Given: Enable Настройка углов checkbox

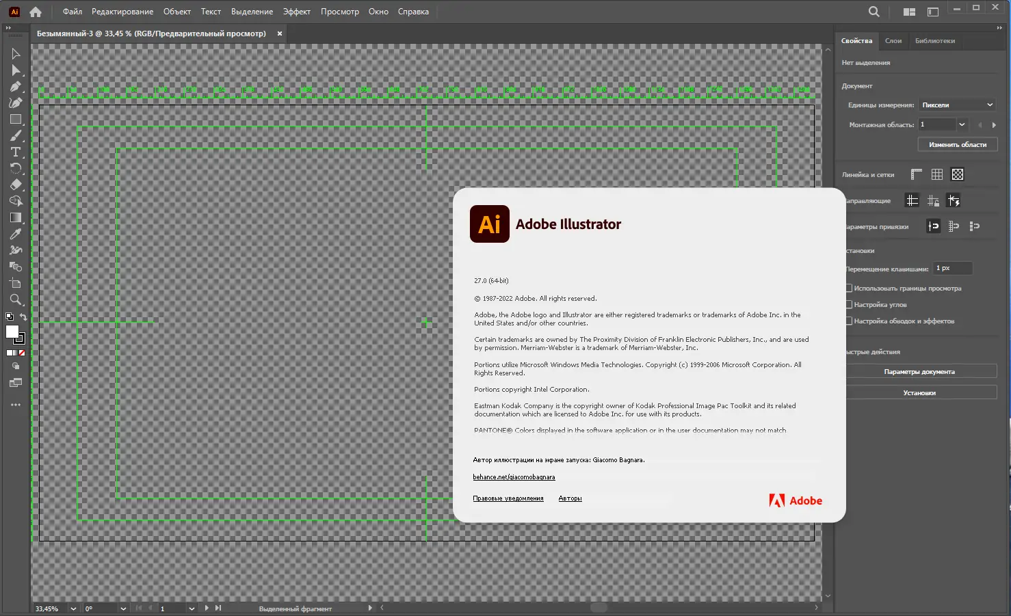Looking at the screenshot, I should pos(849,305).
